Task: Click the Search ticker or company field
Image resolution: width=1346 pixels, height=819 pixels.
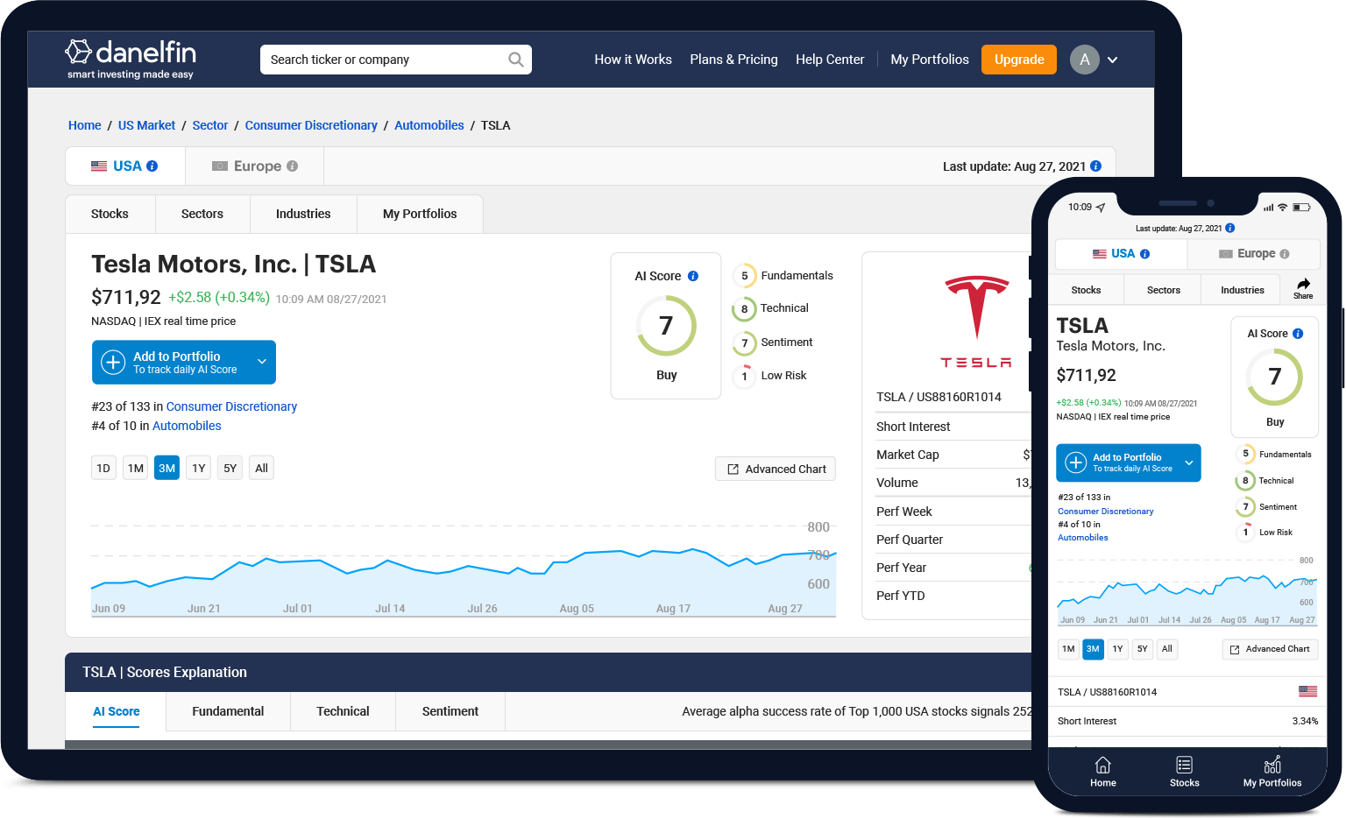Action: (384, 60)
